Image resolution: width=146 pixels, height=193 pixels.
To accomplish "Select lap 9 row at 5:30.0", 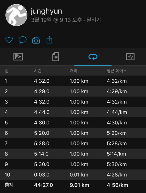I will (73, 164).
